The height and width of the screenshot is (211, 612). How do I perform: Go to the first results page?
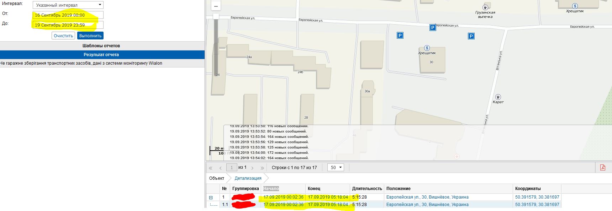211,168
